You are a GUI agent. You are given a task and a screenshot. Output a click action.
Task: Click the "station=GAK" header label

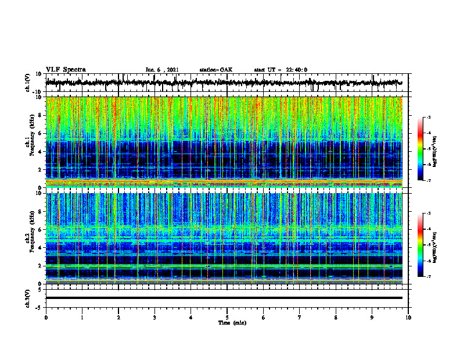point(216,70)
